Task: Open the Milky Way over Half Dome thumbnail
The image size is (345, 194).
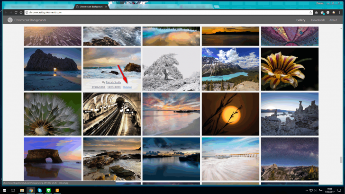Action: tap(290, 159)
